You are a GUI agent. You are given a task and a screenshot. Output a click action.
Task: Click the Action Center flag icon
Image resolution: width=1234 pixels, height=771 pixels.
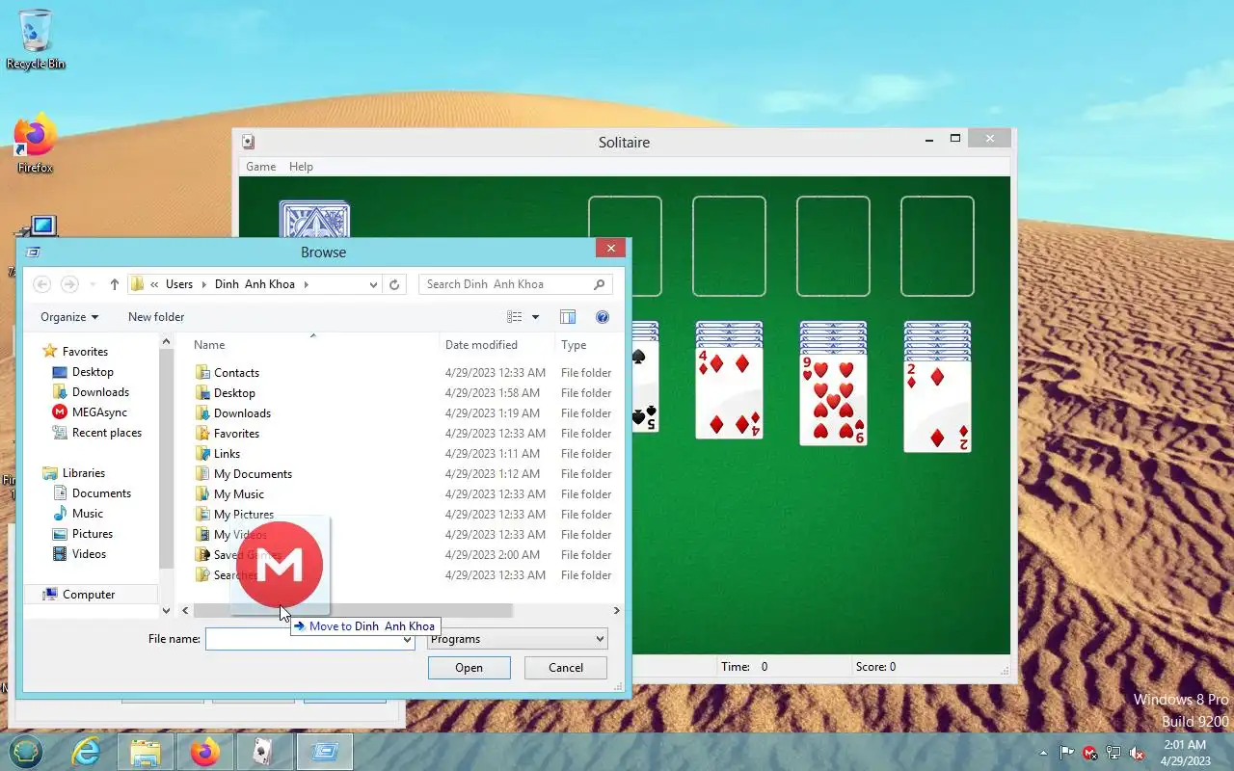coord(1067,753)
